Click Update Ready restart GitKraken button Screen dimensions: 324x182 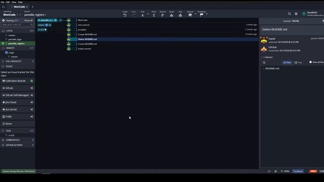point(18,171)
